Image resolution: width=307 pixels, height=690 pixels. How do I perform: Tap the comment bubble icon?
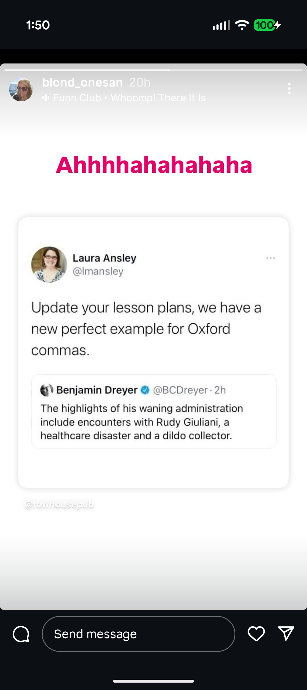coord(21,634)
